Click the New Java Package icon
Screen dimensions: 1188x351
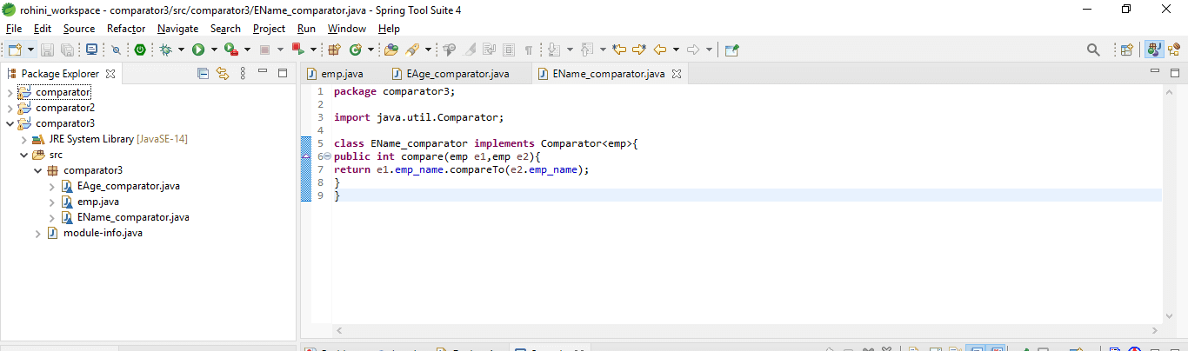click(x=334, y=50)
